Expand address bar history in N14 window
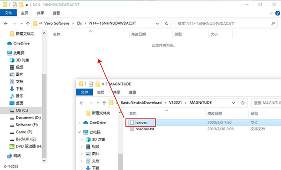 pos(157,24)
